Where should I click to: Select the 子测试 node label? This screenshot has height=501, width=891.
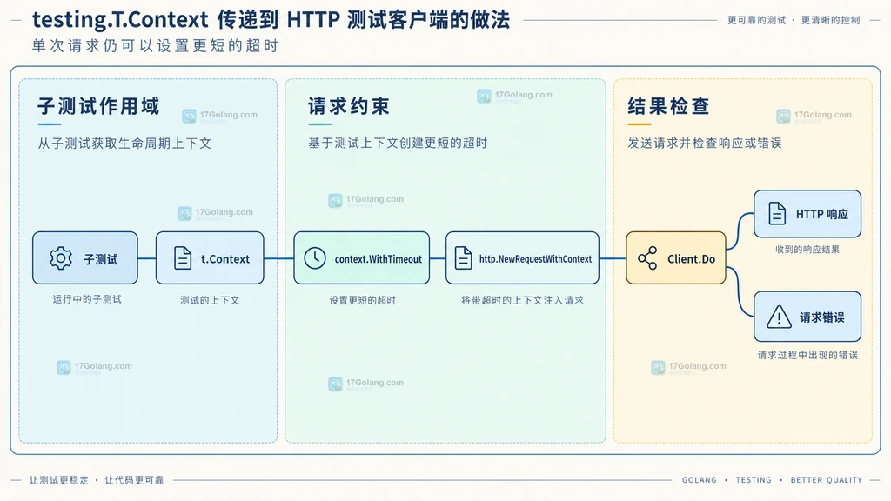coord(101,259)
